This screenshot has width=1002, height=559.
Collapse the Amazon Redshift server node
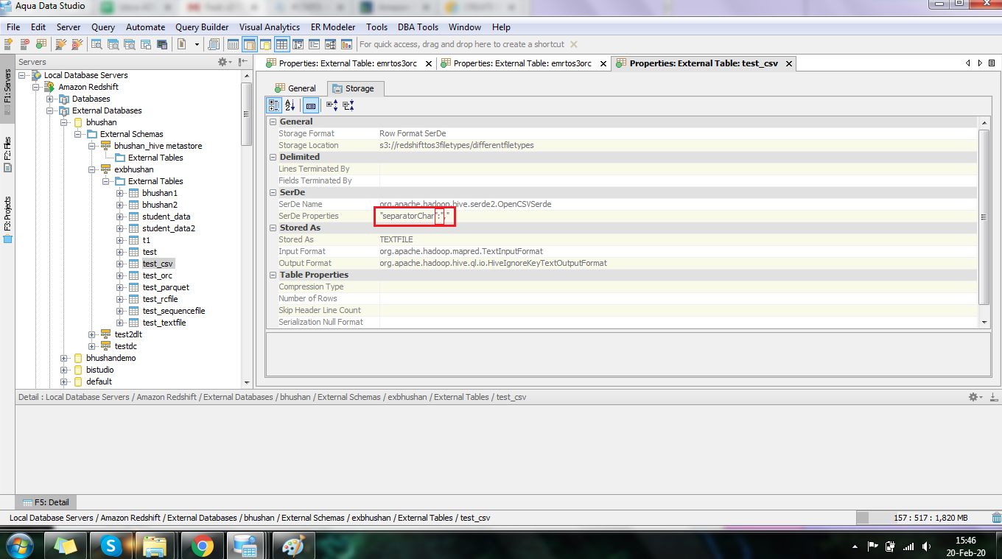36,87
